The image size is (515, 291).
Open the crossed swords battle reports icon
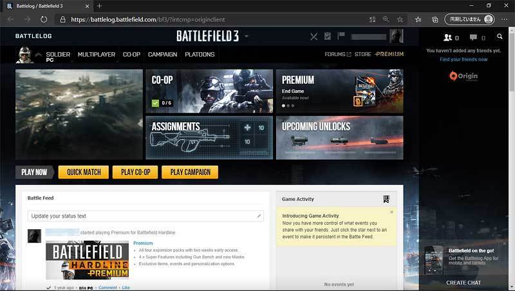tap(314, 36)
